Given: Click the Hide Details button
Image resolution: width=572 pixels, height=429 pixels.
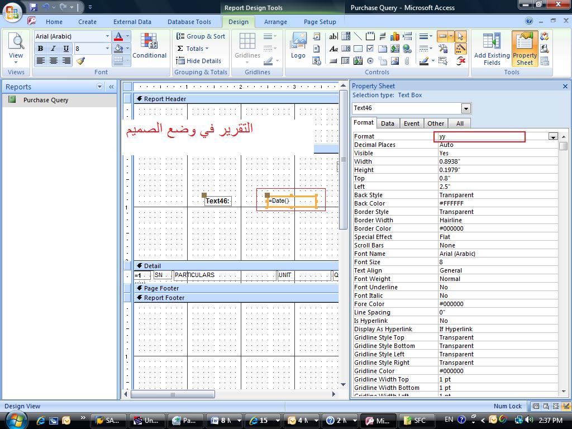Looking at the screenshot, I should click(x=198, y=61).
